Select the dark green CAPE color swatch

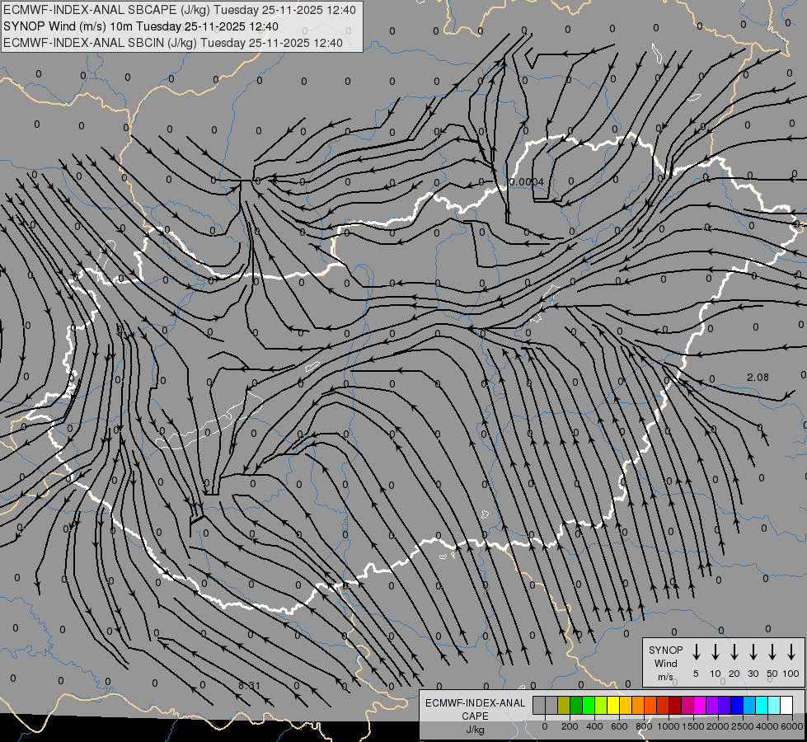(x=576, y=705)
